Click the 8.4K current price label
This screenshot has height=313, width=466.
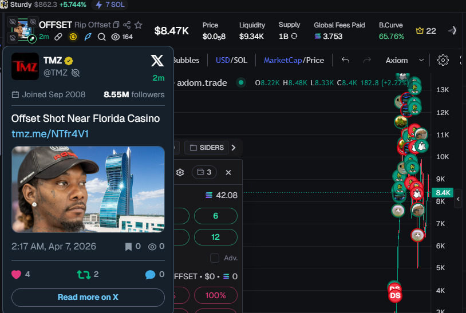click(x=443, y=193)
